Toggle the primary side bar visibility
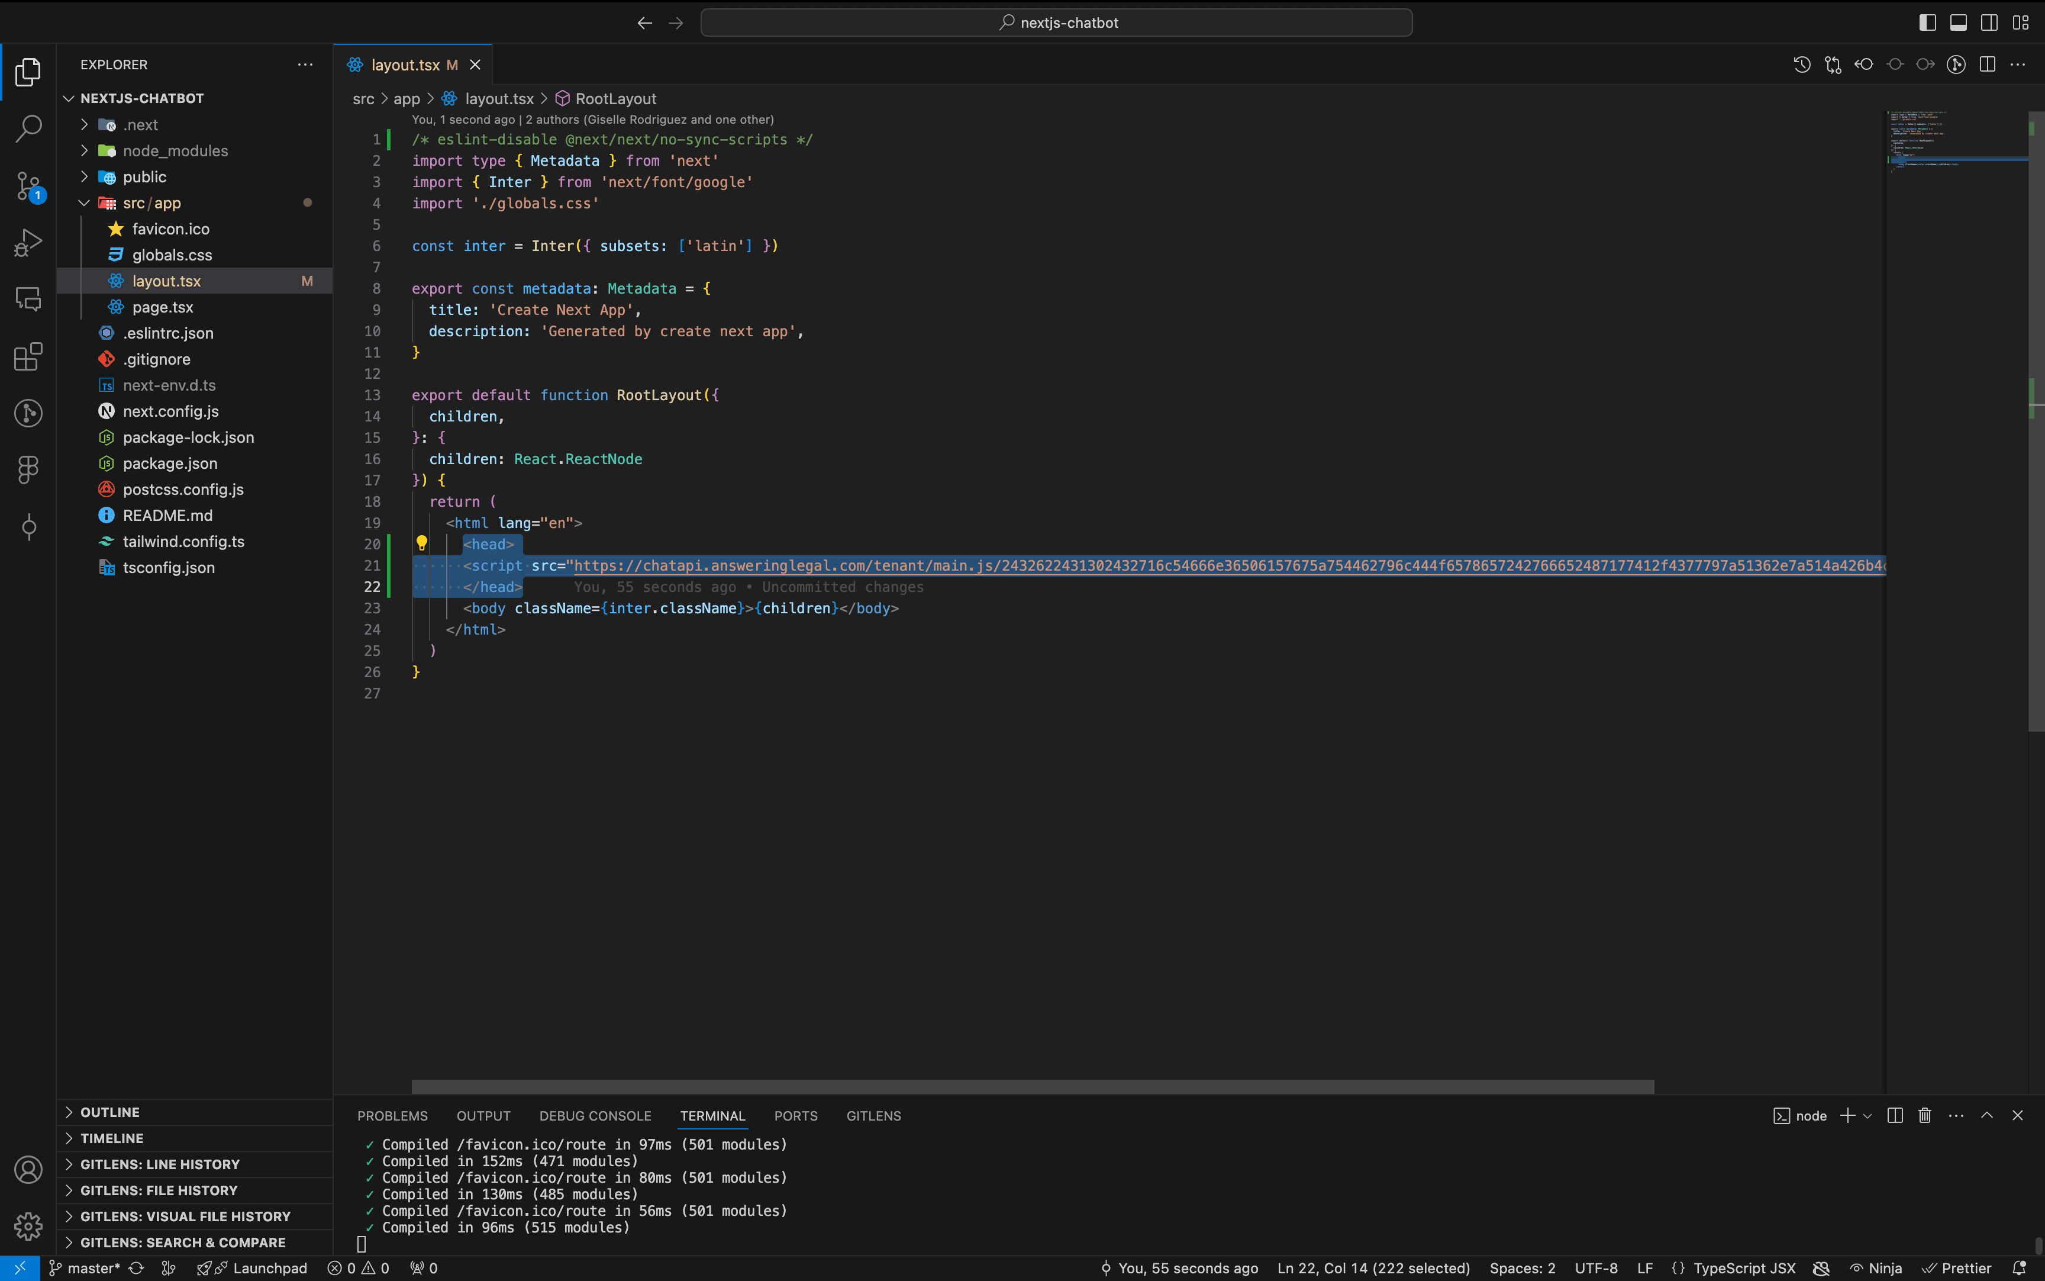The width and height of the screenshot is (2045, 1281). pos(1927,23)
